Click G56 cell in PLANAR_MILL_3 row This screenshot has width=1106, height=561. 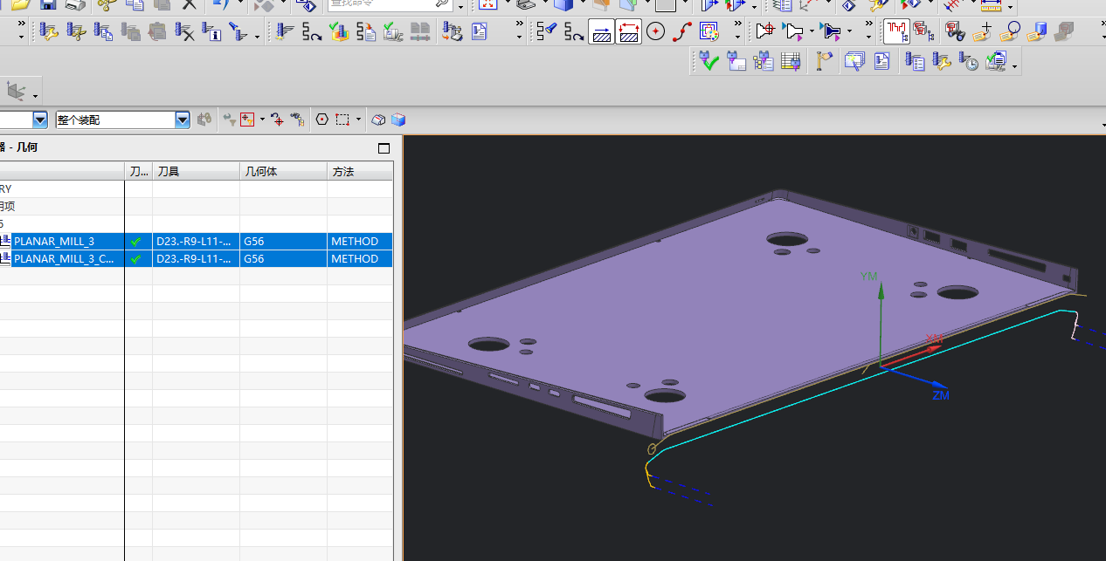(x=283, y=241)
